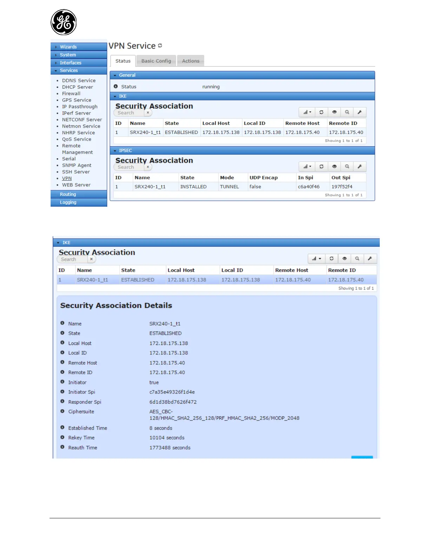Click Out Spi value 197f52f4

(342, 187)
